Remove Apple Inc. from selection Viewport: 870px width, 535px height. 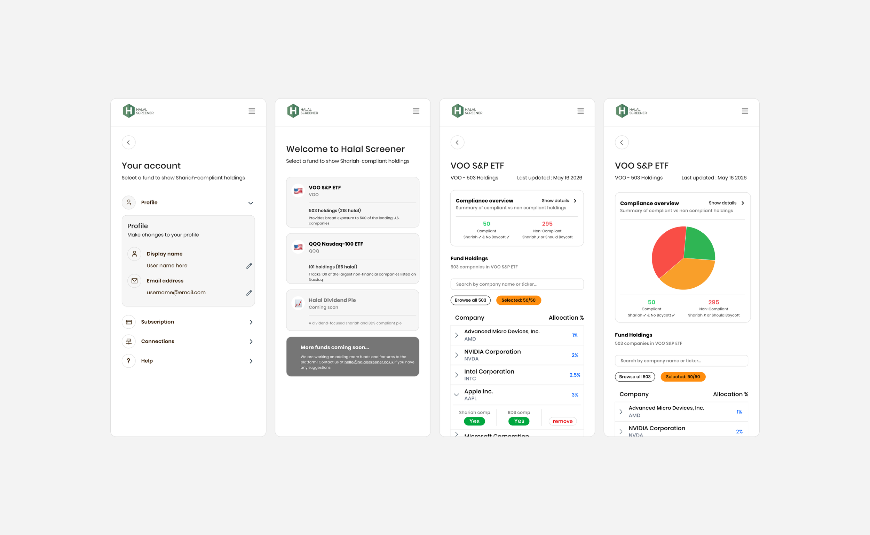tap(563, 421)
